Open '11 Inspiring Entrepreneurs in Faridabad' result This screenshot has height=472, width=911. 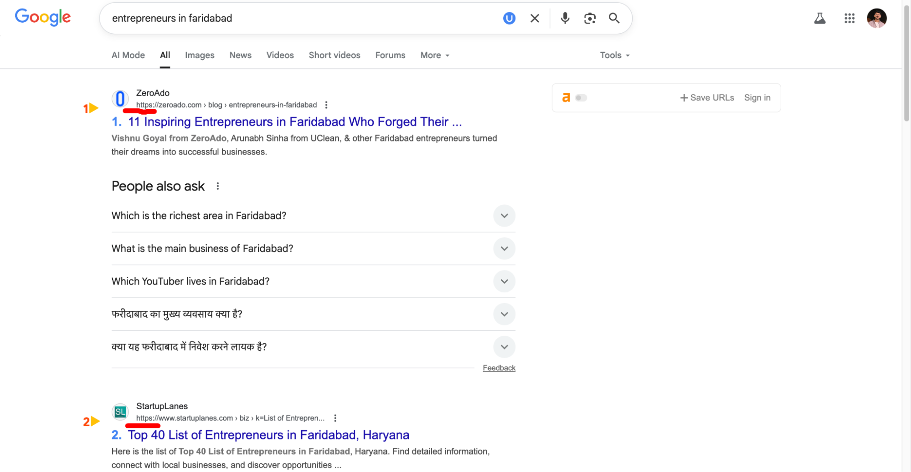point(295,122)
